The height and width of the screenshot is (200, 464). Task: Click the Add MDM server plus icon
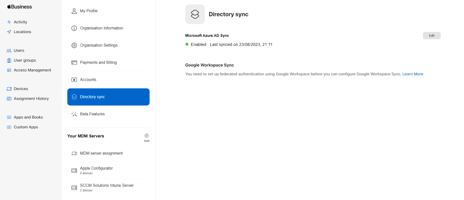click(x=146, y=136)
